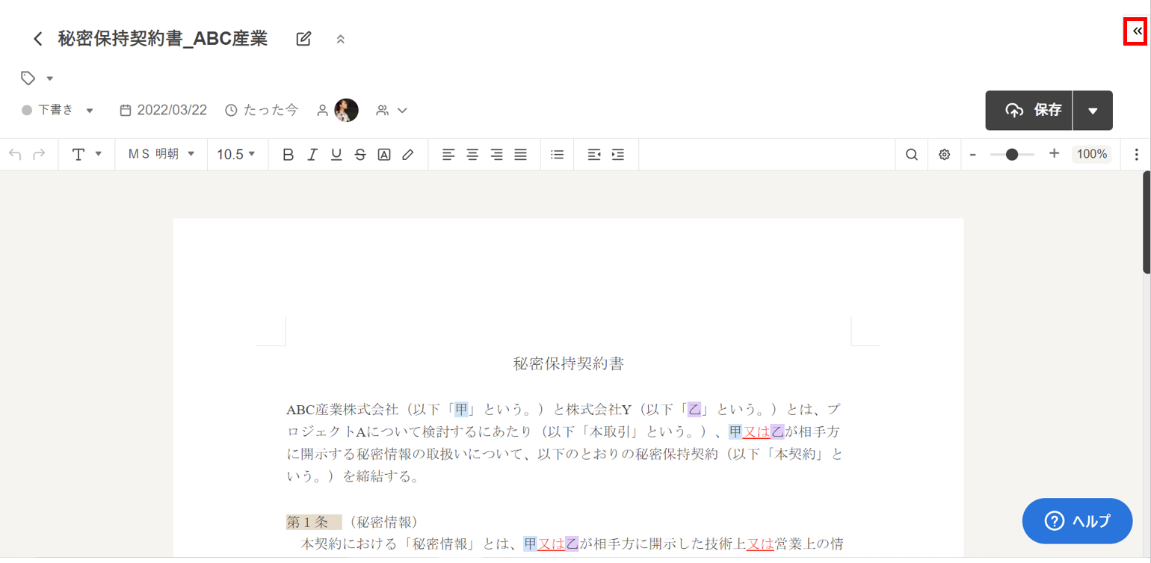1151x563 pixels.
Task: Click the zoom slider handle
Action: [1011, 155]
